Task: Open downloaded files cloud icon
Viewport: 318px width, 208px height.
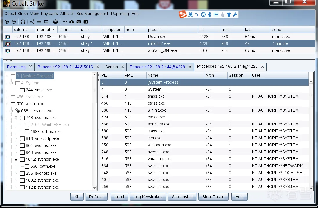Action: click(72, 22)
